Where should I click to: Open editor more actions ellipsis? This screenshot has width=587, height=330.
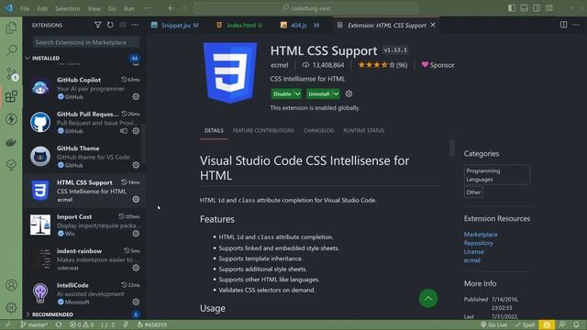click(576, 25)
